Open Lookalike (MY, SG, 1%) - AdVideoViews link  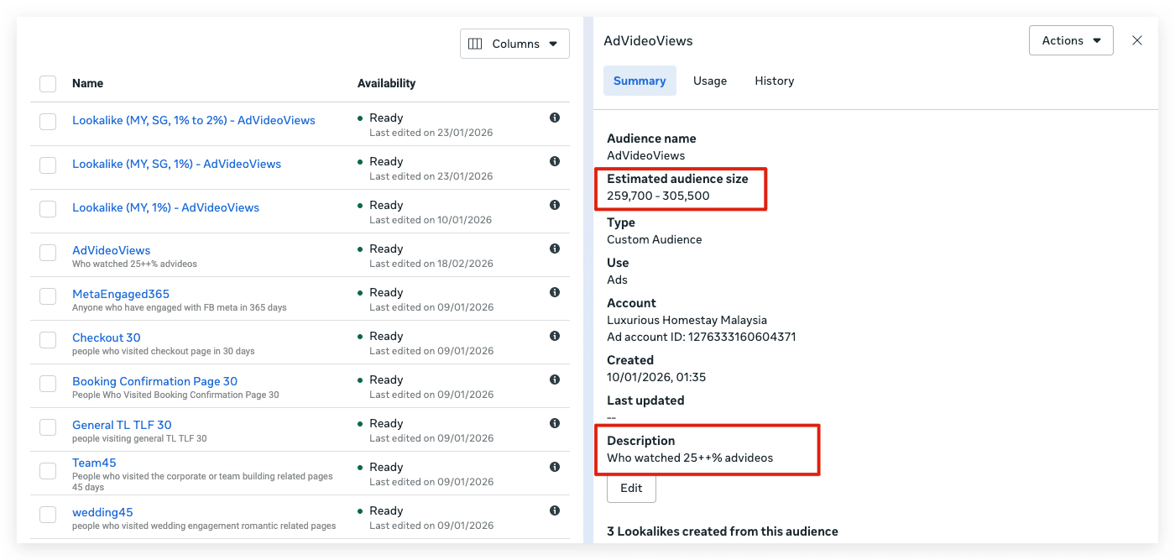tap(176, 164)
